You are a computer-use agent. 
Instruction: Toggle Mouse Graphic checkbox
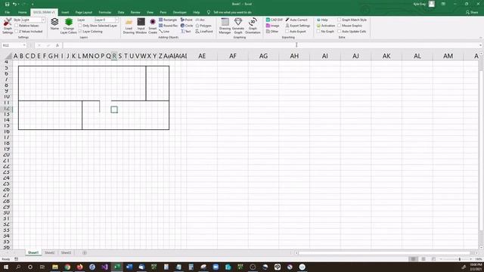[x=340, y=26]
